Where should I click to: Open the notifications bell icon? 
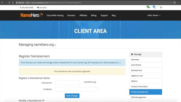154,7
